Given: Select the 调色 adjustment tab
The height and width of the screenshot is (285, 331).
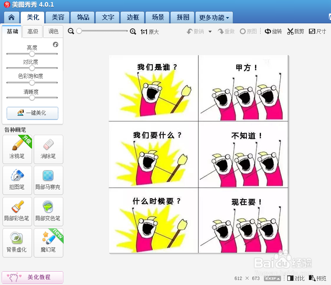Looking at the screenshot, I should pyautogui.click(x=53, y=32).
